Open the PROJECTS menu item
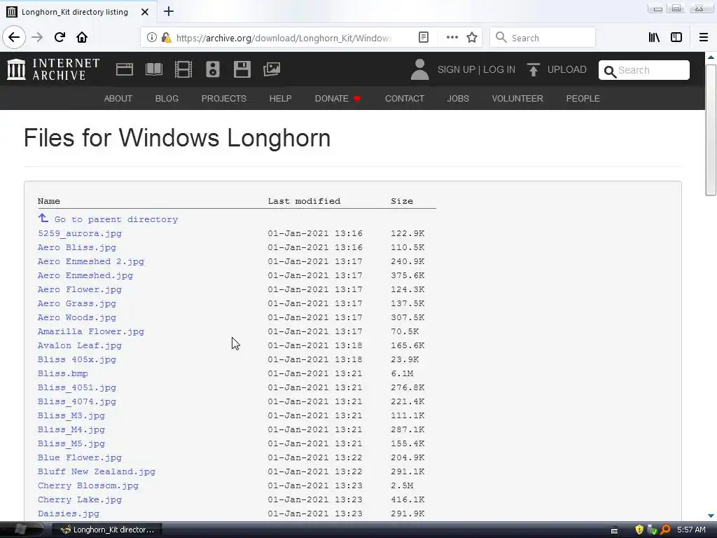The height and width of the screenshot is (538, 717). coord(224,98)
